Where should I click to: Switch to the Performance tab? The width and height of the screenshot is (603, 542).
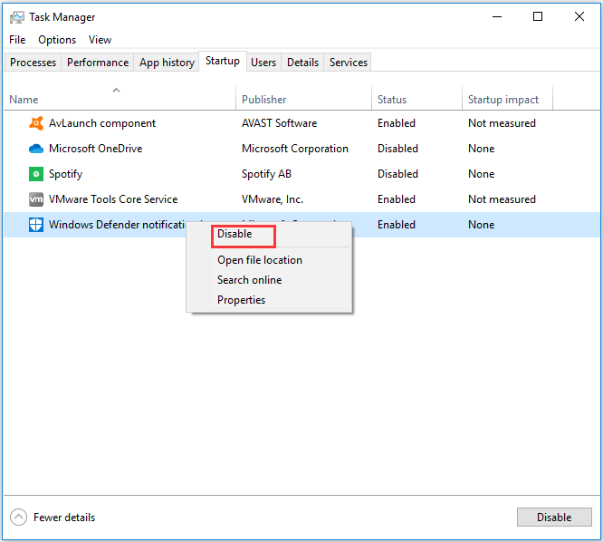pos(98,63)
